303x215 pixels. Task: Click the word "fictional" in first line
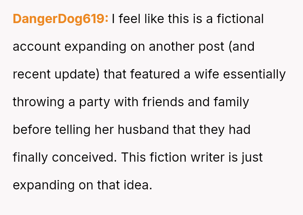click(240, 19)
